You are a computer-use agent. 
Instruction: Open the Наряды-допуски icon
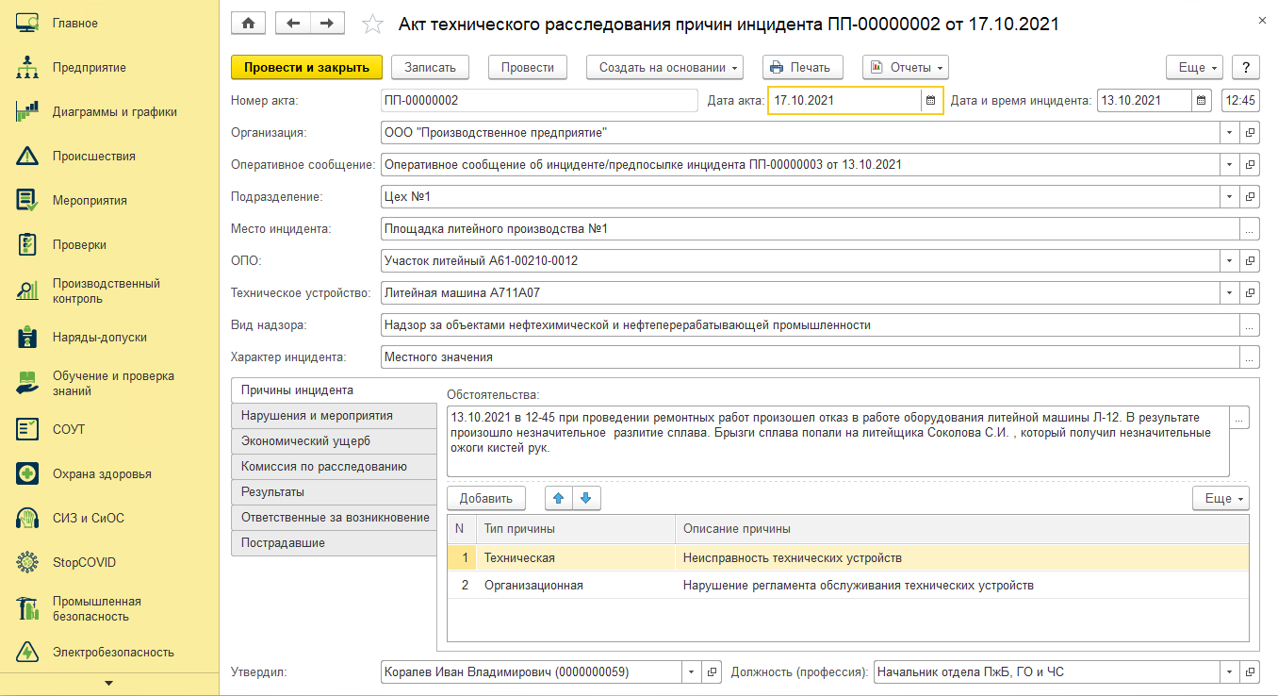tap(27, 337)
